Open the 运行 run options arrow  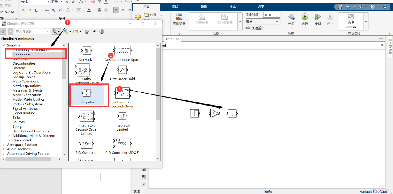[305, 28]
